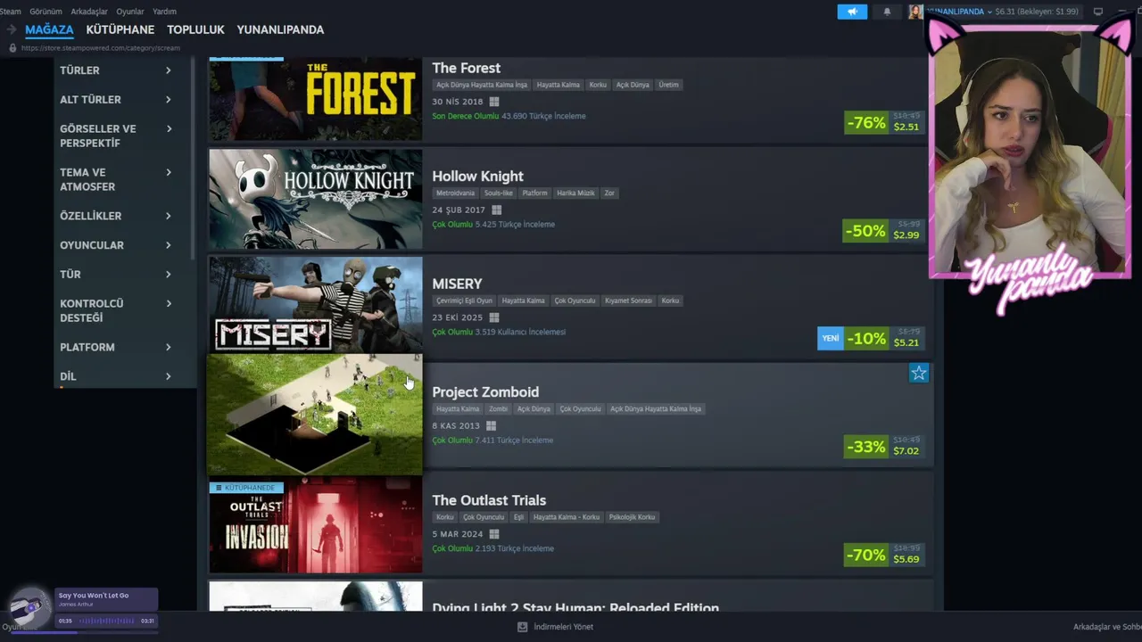Click the Project Zomboid wishlist star icon
Screen dimensions: 1142x642
[919, 374]
